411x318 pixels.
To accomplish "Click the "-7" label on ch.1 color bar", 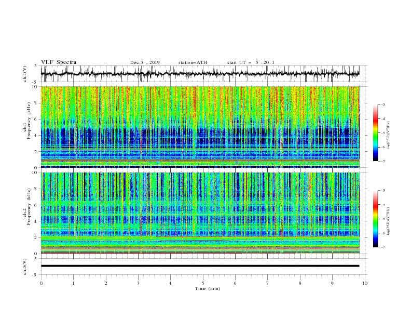I will coord(383,161).
